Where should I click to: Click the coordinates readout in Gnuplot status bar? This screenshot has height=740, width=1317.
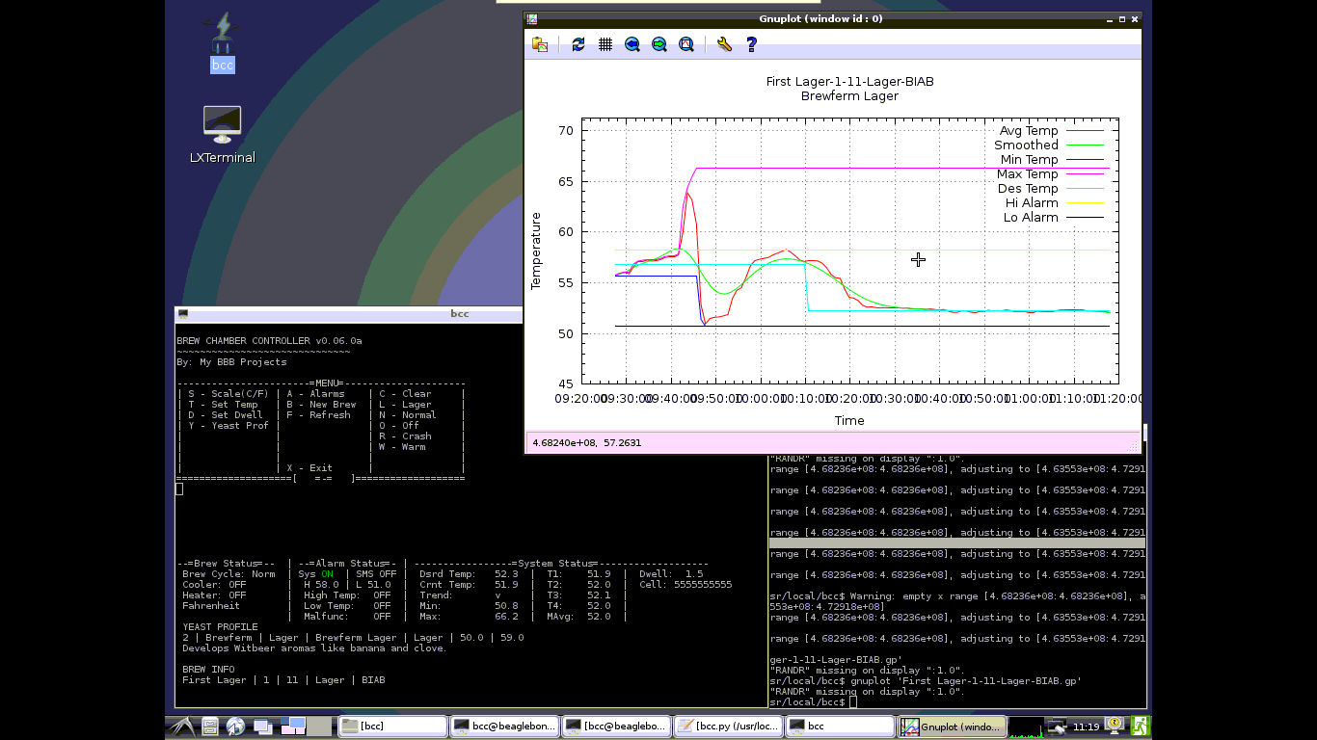tap(586, 443)
